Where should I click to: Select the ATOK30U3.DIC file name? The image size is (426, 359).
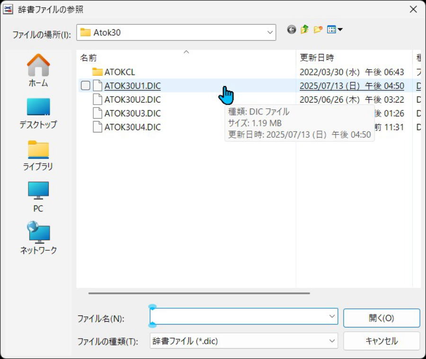133,113
